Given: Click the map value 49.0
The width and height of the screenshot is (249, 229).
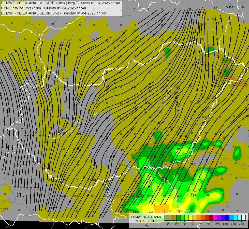Looking at the screenshot, I should (x=179, y=196).
